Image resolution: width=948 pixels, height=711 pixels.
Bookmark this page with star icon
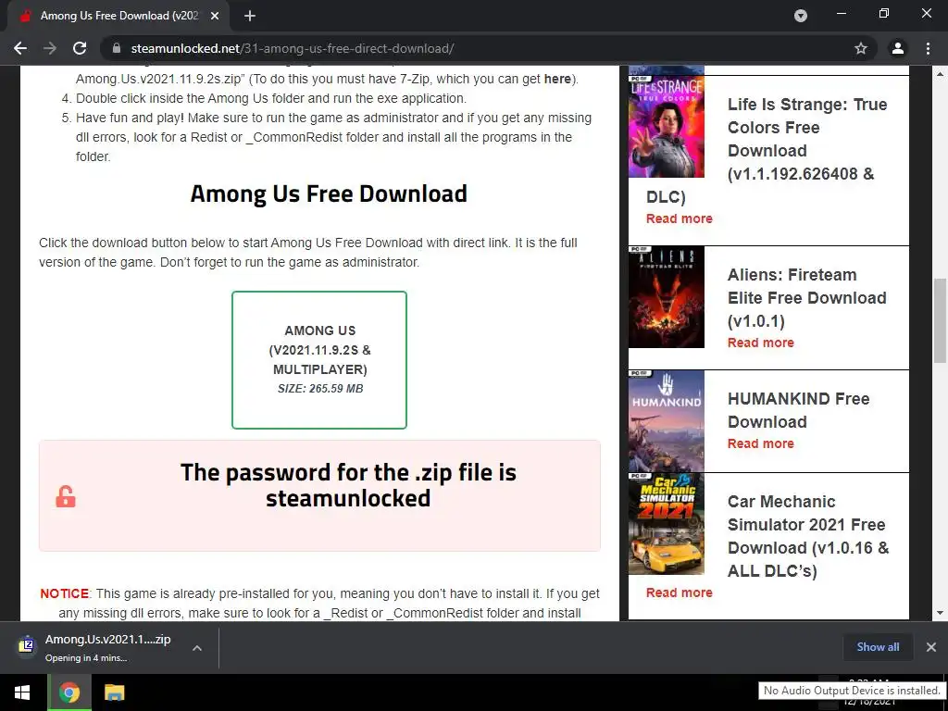tap(860, 48)
